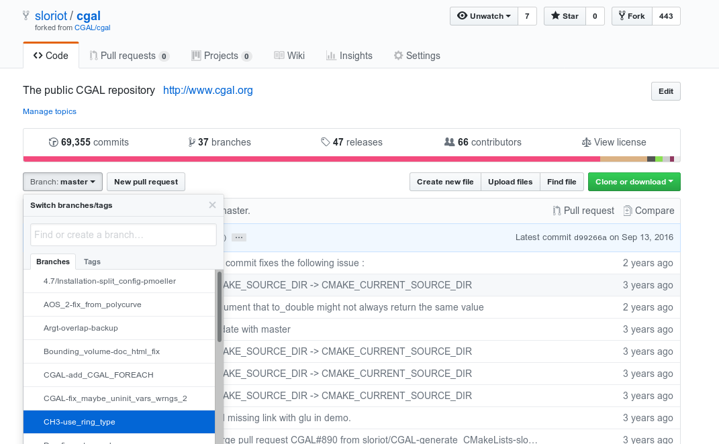The width and height of the screenshot is (719, 444).
Task: Click the Wiki book icon
Action: click(x=279, y=56)
